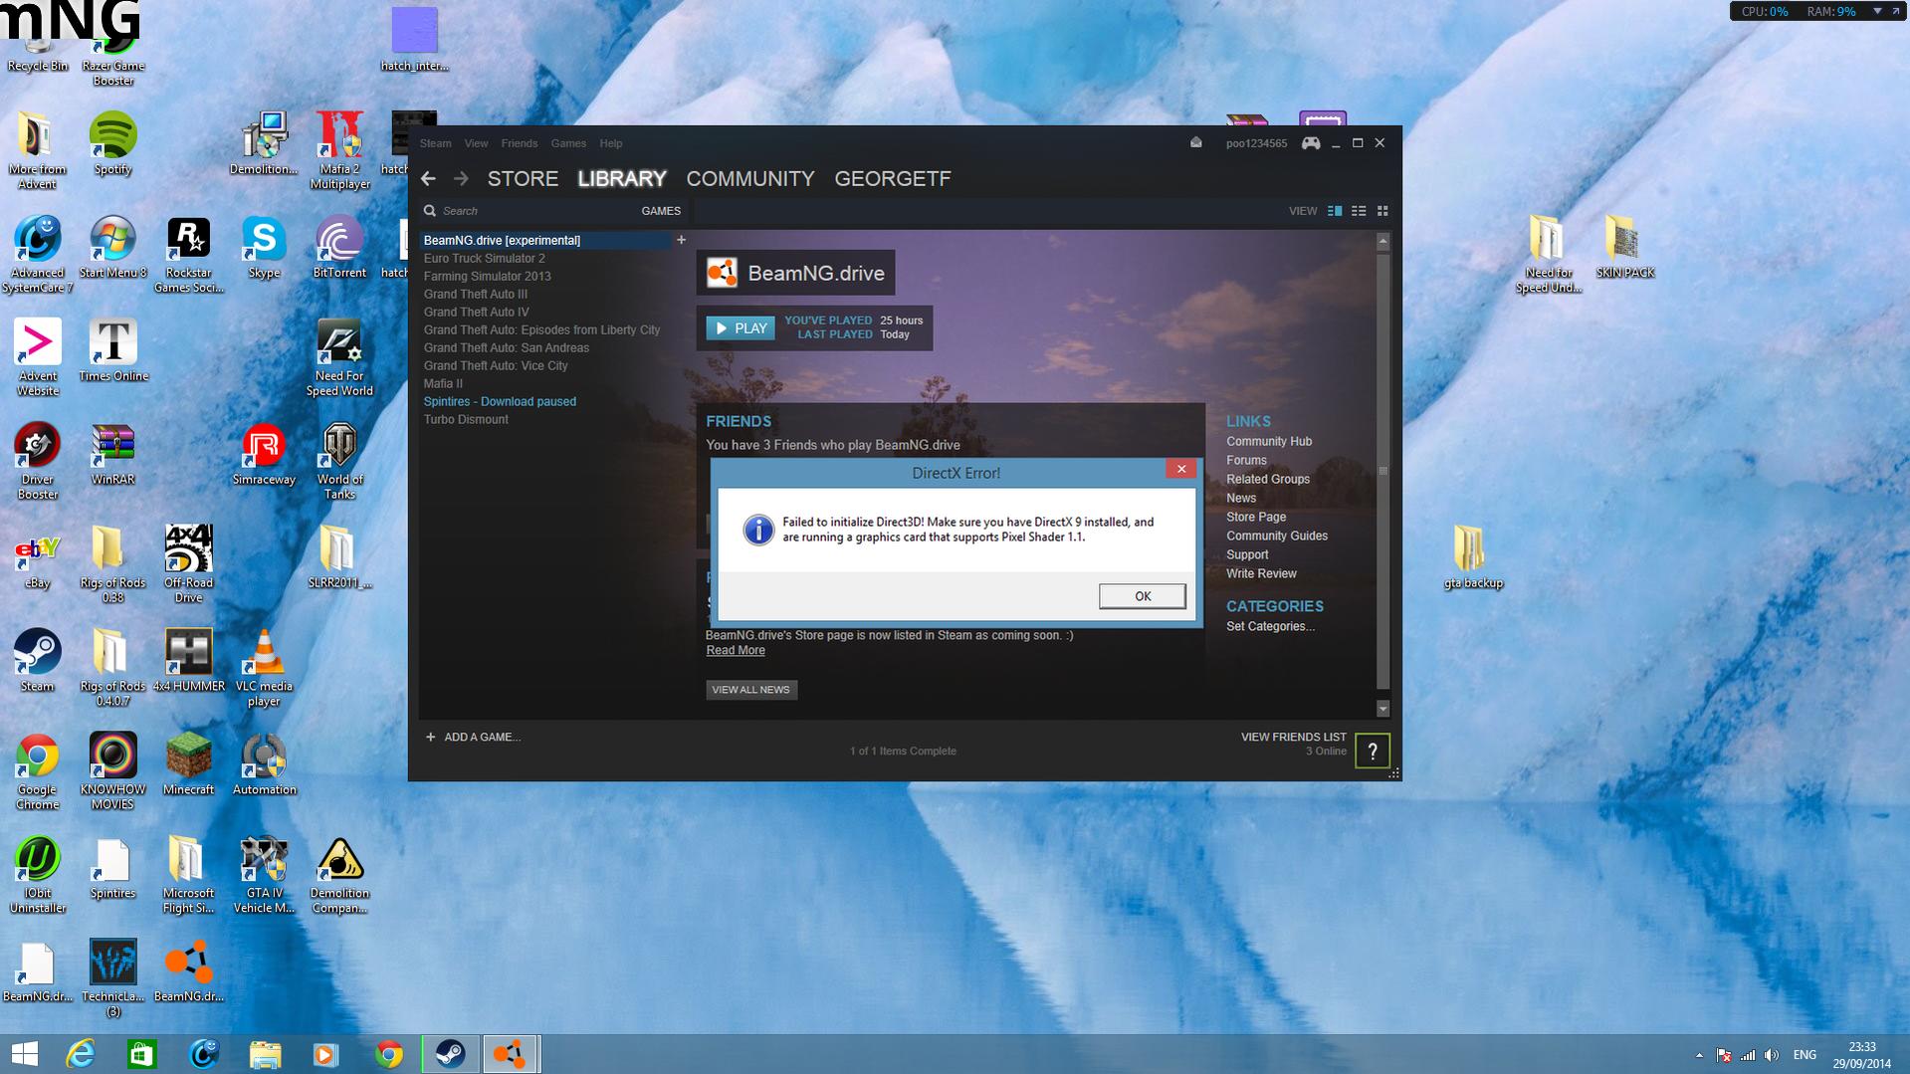Click the Read More news link
Image resolution: width=1910 pixels, height=1074 pixels.
point(736,650)
